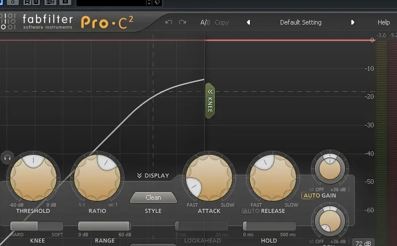Click the Lookahead slider

[201, 225]
